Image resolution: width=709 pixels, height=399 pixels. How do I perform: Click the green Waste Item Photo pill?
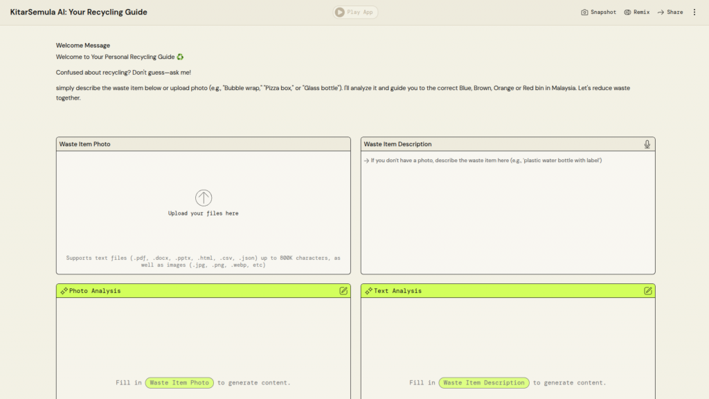pos(179,382)
